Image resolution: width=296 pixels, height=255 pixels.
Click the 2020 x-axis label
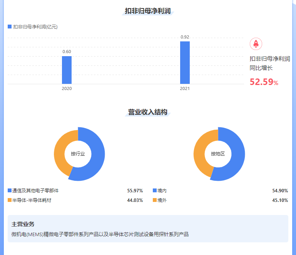[67, 88]
